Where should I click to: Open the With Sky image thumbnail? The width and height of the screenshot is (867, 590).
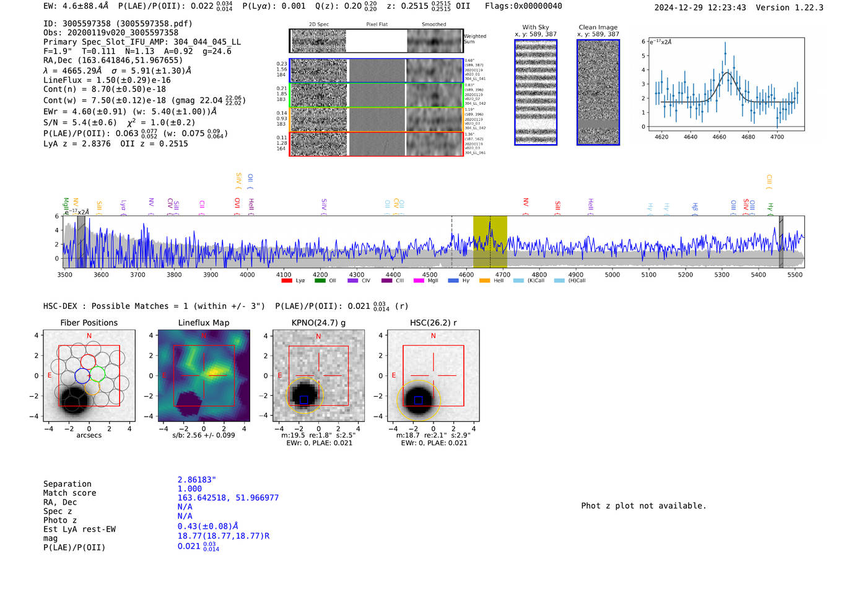click(x=536, y=92)
